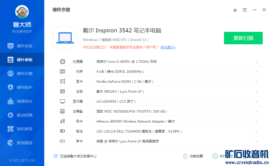This screenshot has height=166, width=271.
Task: Select the Lynx Point-LP audio text
Action: (x=127, y=141)
